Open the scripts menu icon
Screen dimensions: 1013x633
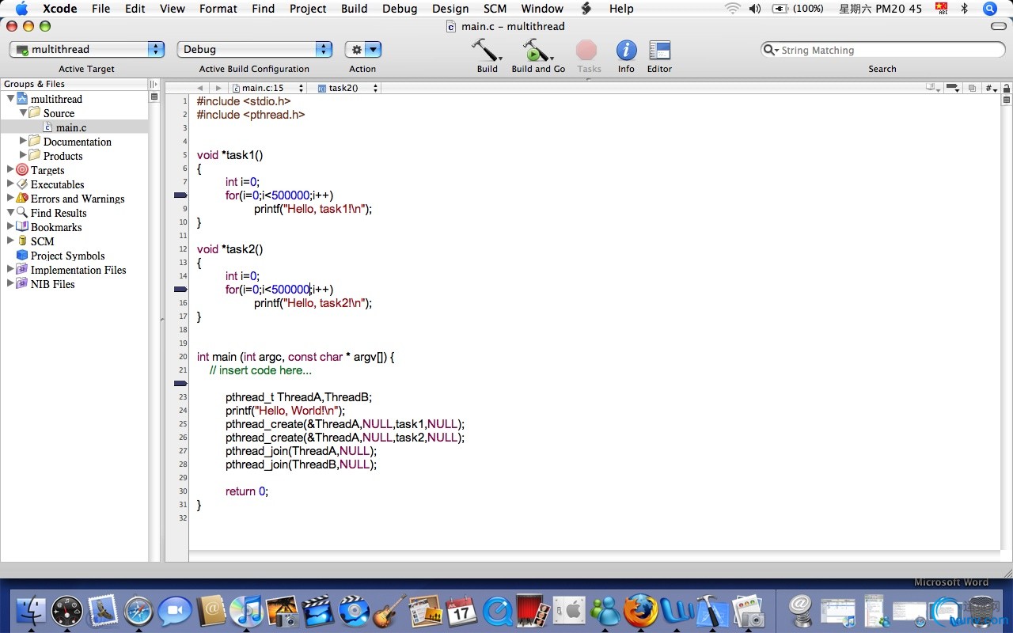click(x=586, y=9)
